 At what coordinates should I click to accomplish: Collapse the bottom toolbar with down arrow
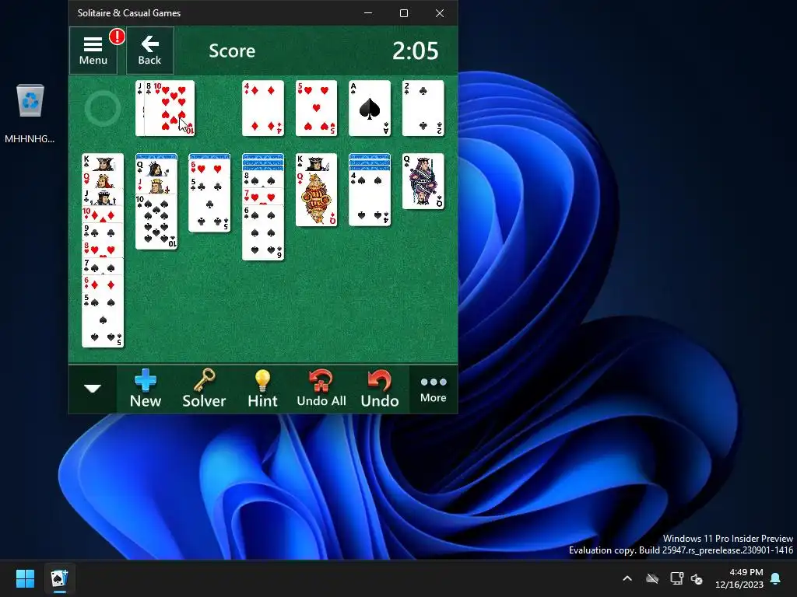(x=93, y=389)
